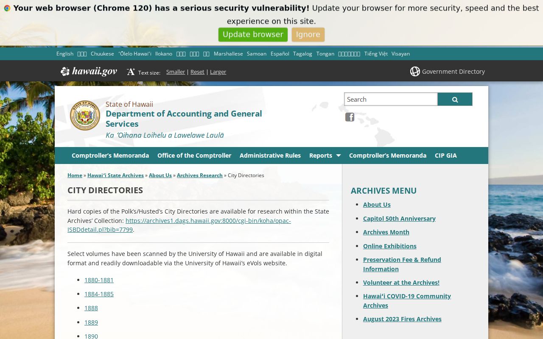Image resolution: width=543 pixels, height=339 pixels.
Task: Click into the Search input field
Action: [x=391, y=99]
